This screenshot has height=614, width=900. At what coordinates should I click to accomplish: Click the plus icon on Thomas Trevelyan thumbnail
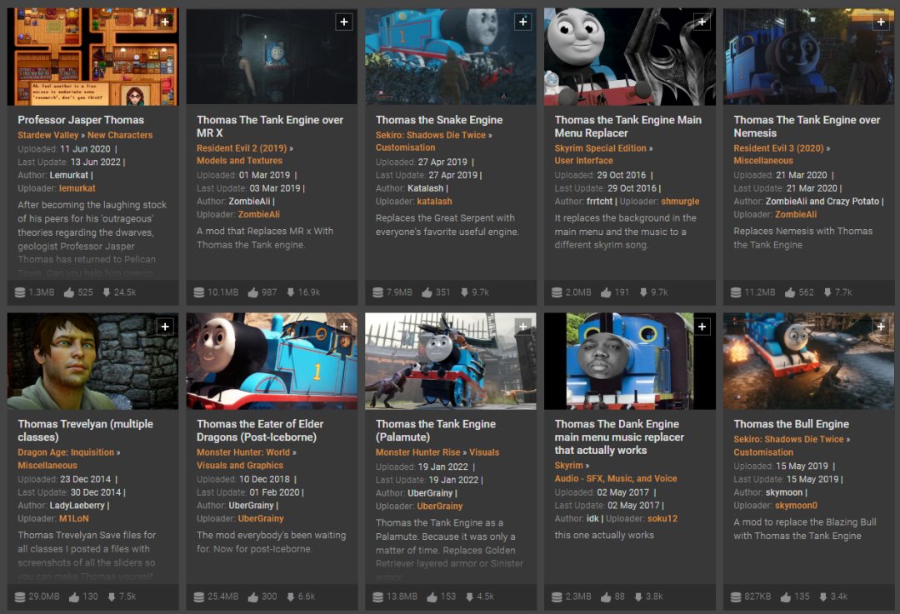click(165, 327)
